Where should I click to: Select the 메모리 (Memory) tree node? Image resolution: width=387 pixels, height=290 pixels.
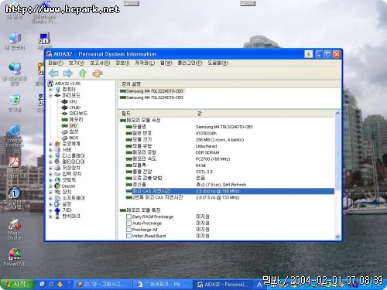pos(76,120)
